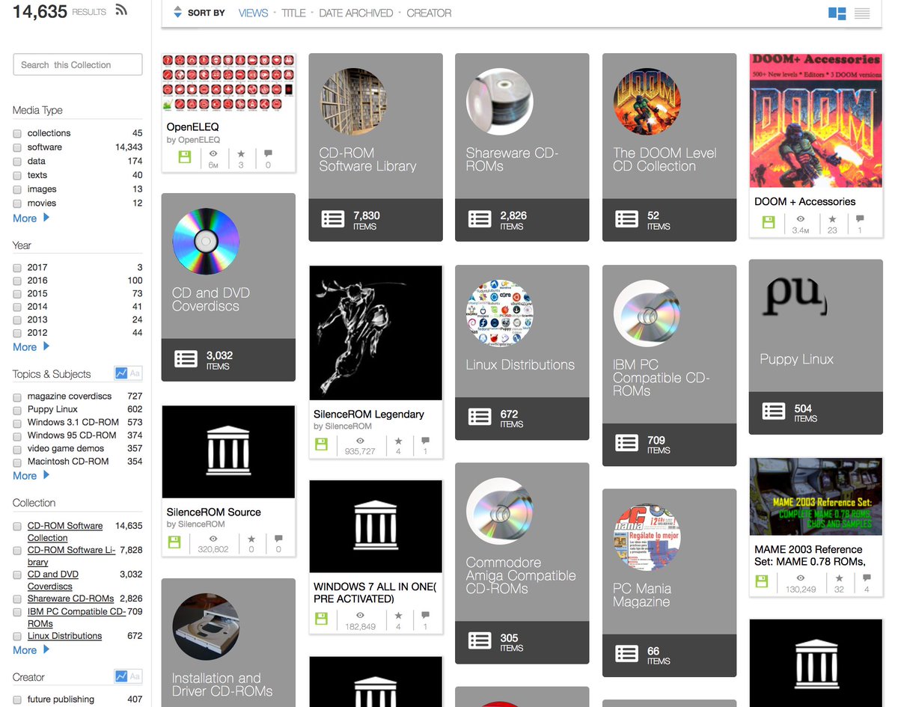Open The DOOM Level CD Collection card
Viewport: 898px width, 707px height.
[x=669, y=147]
